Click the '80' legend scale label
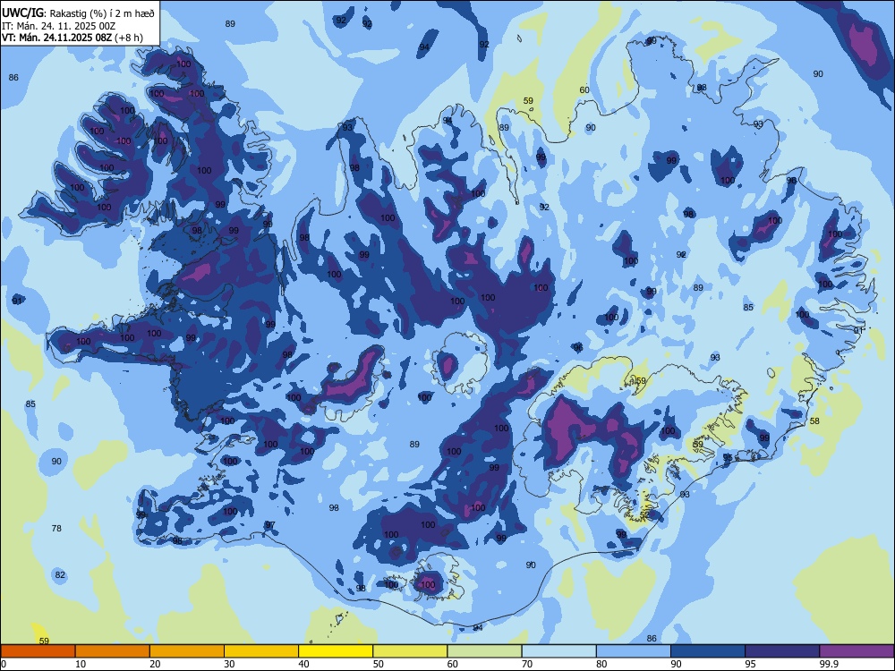895x671 pixels. 601,664
